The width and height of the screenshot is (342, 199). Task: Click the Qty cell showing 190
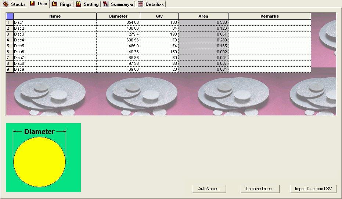pyautogui.click(x=159, y=34)
